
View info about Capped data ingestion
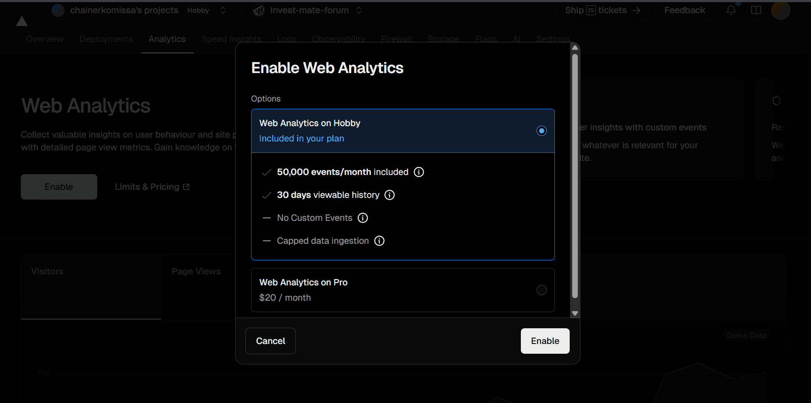[379, 241]
